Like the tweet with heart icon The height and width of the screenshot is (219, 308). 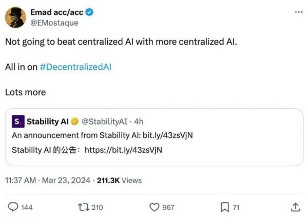pyautogui.click(x=153, y=207)
